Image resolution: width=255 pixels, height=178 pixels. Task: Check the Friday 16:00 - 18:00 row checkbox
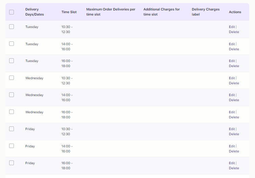tap(12, 163)
